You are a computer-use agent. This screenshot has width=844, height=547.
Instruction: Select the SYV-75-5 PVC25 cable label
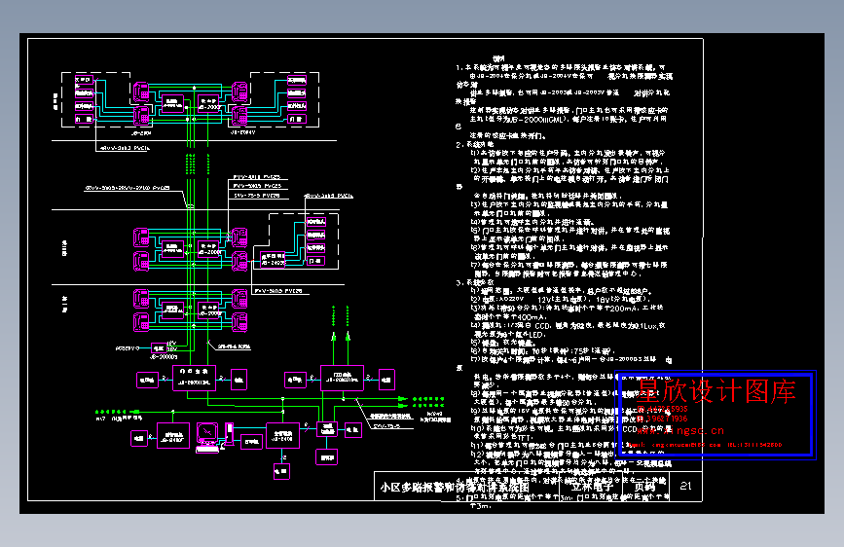(257, 196)
